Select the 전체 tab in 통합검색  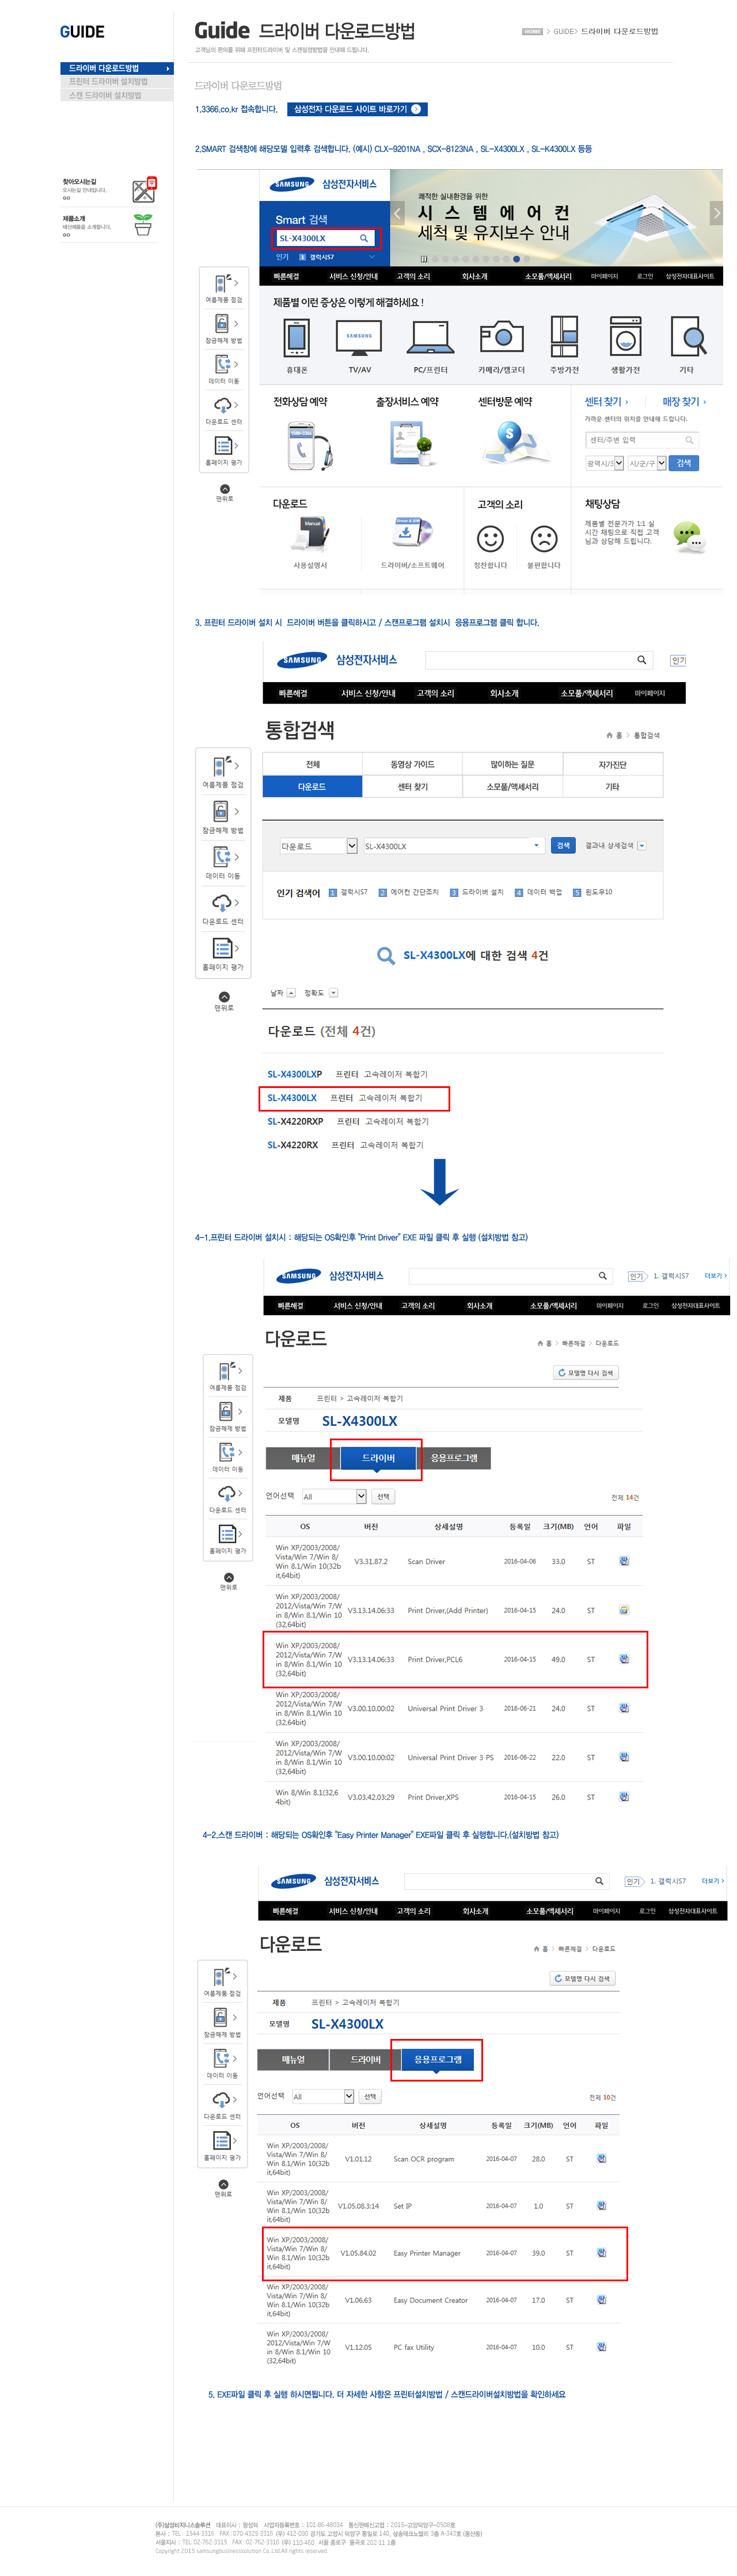312,764
